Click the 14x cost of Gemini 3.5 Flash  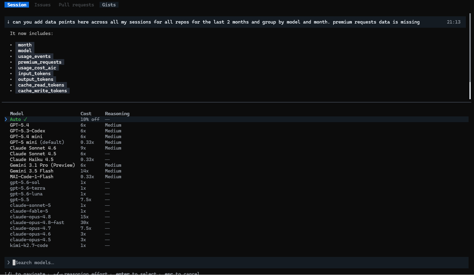coord(84,171)
